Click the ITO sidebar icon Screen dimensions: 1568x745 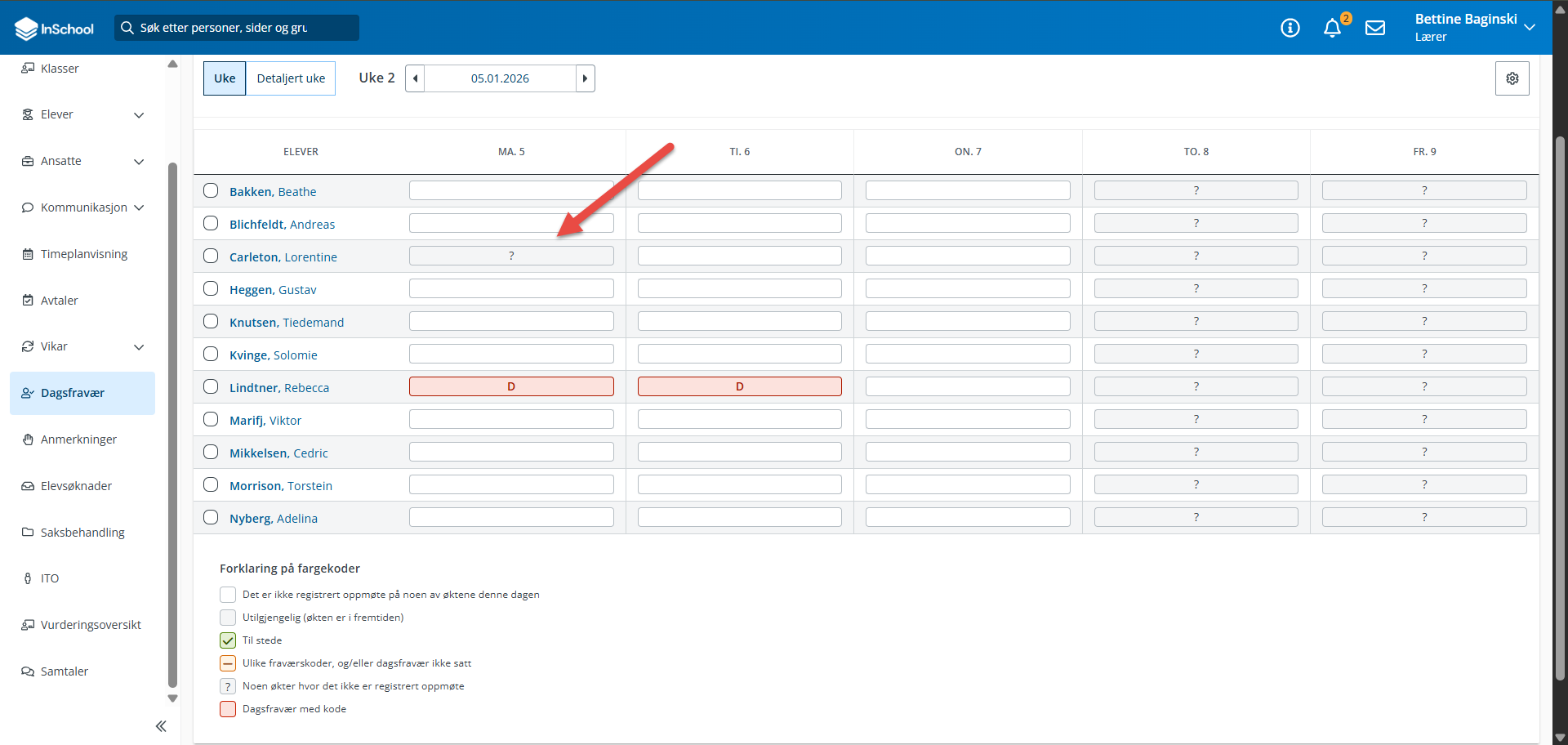[28, 578]
